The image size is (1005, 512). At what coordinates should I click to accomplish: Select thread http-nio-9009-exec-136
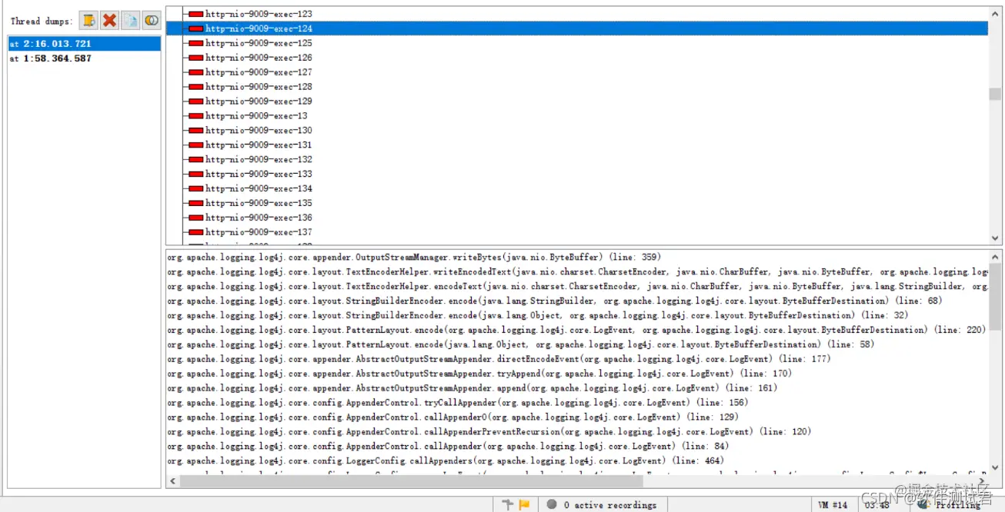tap(259, 218)
